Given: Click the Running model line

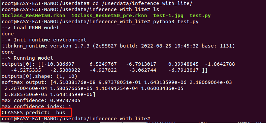Looking at the screenshot, I should tap(28, 58).
